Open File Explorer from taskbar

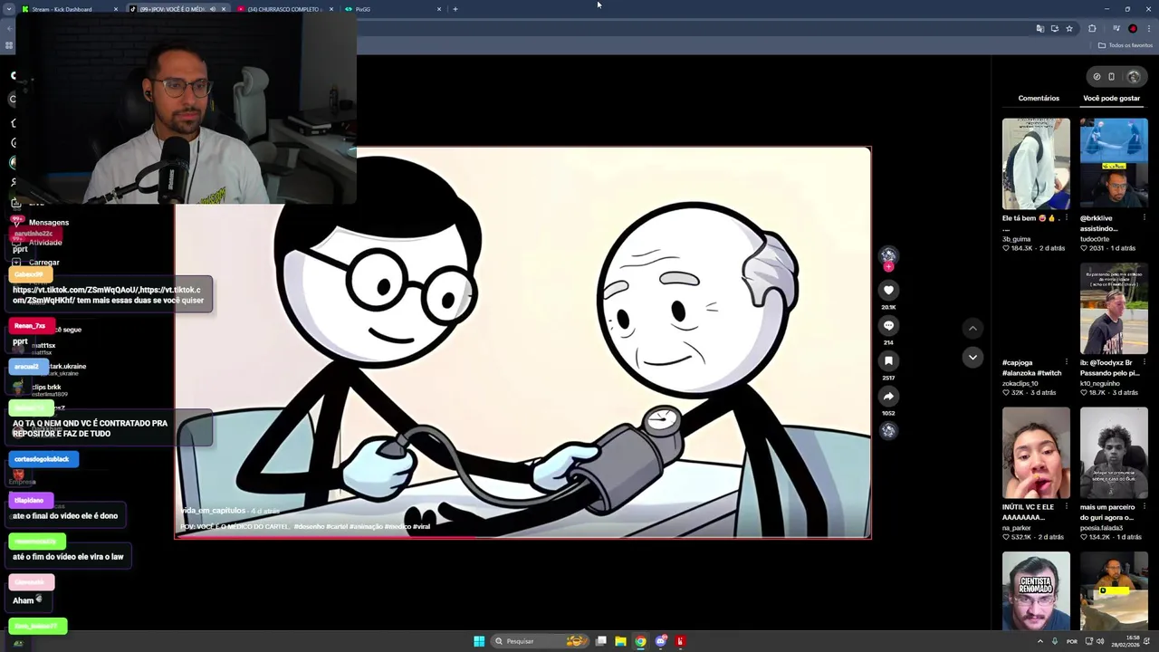pyautogui.click(x=620, y=641)
